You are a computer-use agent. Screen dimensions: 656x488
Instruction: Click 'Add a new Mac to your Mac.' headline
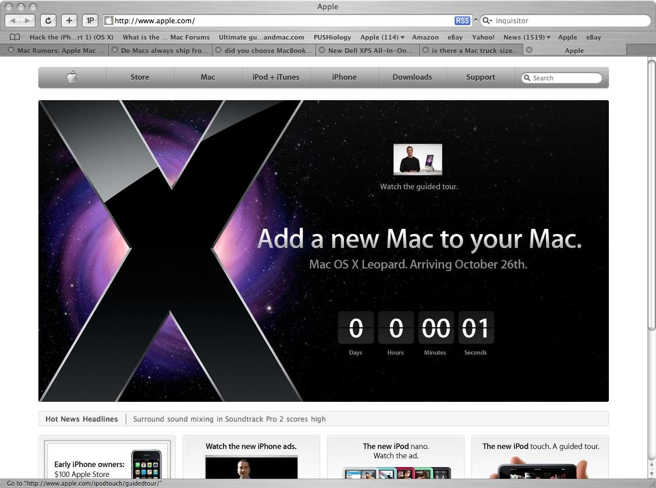point(420,239)
